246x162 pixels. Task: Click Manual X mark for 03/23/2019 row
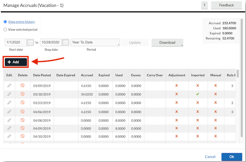[215, 103]
